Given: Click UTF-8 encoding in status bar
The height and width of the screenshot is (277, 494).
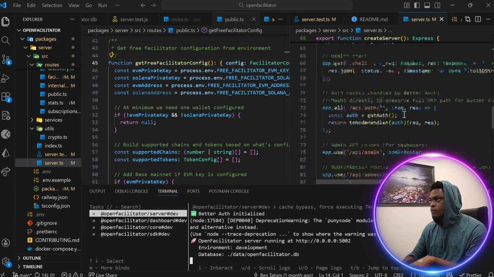Looking at the screenshot, I should pos(381,274).
